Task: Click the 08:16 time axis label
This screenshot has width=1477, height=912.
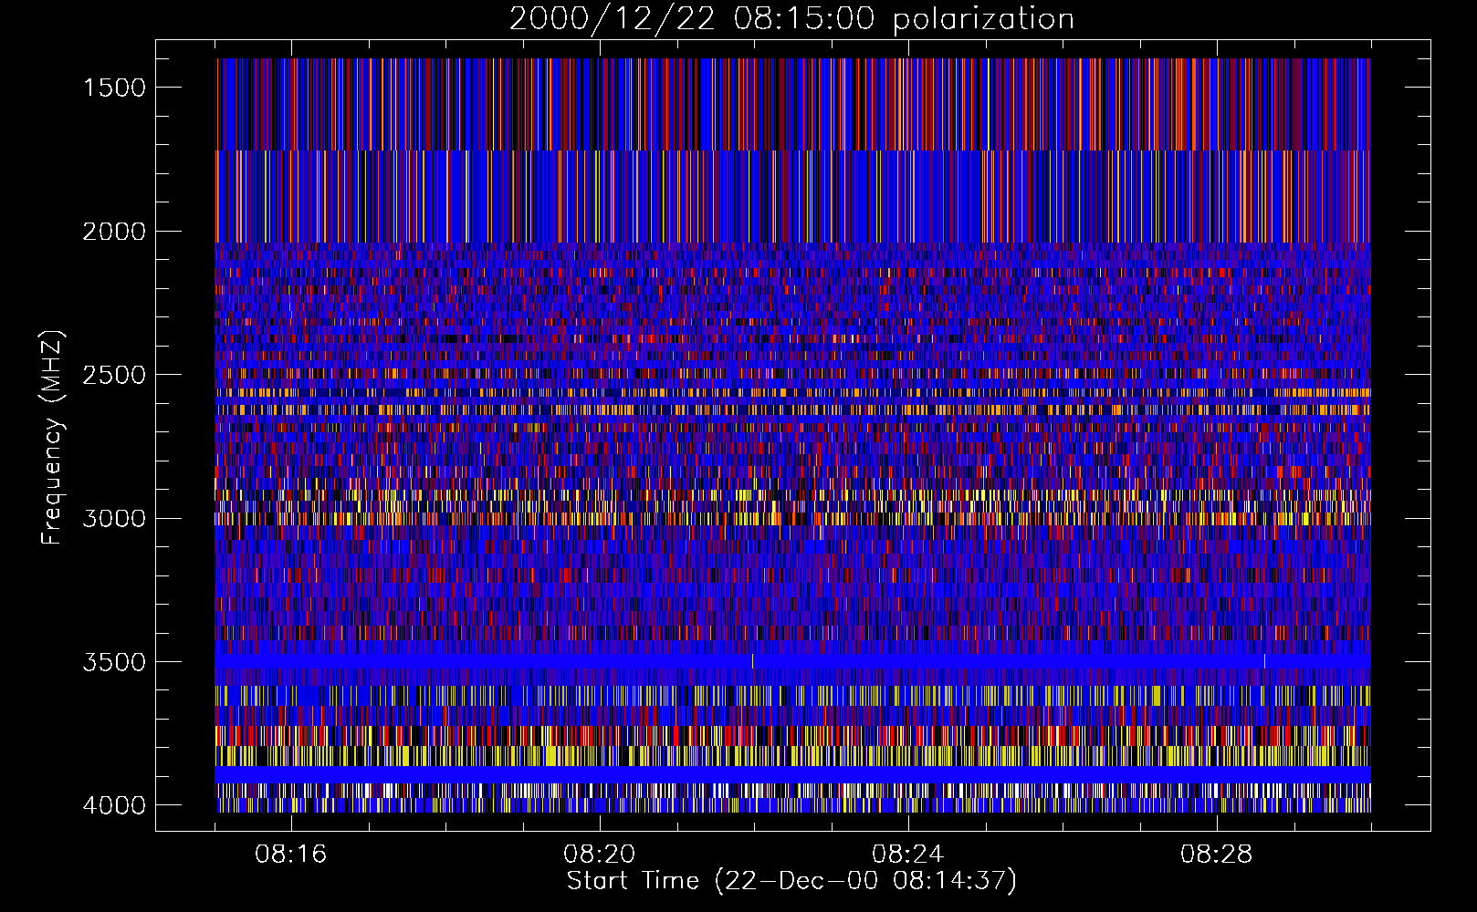Action: click(291, 855)
